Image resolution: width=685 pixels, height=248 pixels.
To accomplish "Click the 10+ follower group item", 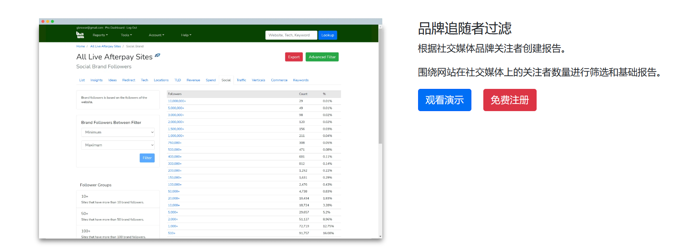I will (x=118, y=199).
